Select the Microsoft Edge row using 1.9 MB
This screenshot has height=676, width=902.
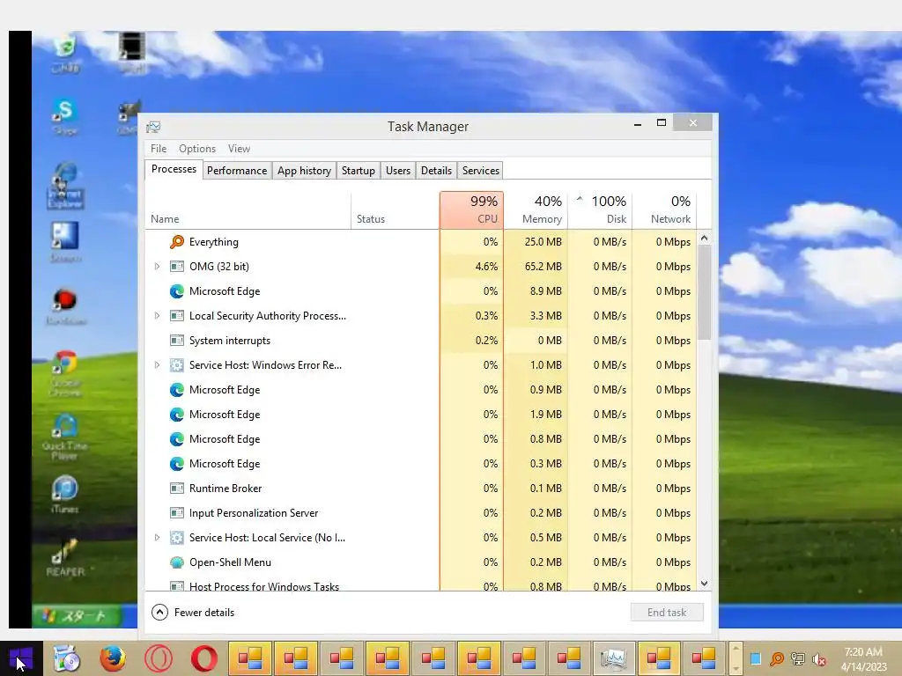[421, 415]
